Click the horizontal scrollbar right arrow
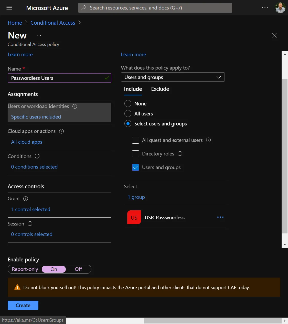Viewport: 288px width, 324px height. [x=285, y=321]
